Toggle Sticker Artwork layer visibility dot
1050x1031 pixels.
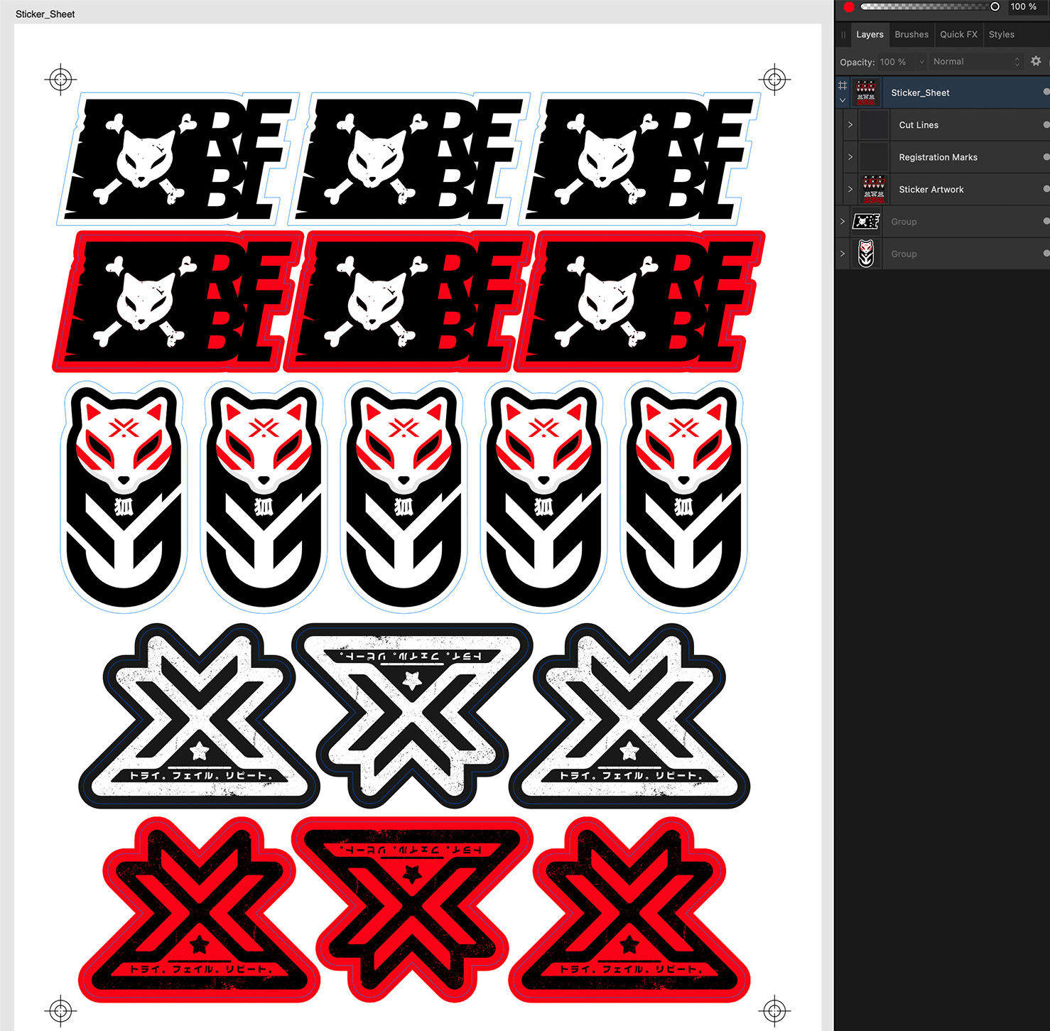pos(1046,190)
